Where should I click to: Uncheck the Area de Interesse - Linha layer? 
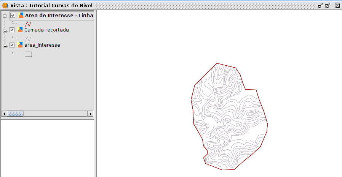coord(13,16)
